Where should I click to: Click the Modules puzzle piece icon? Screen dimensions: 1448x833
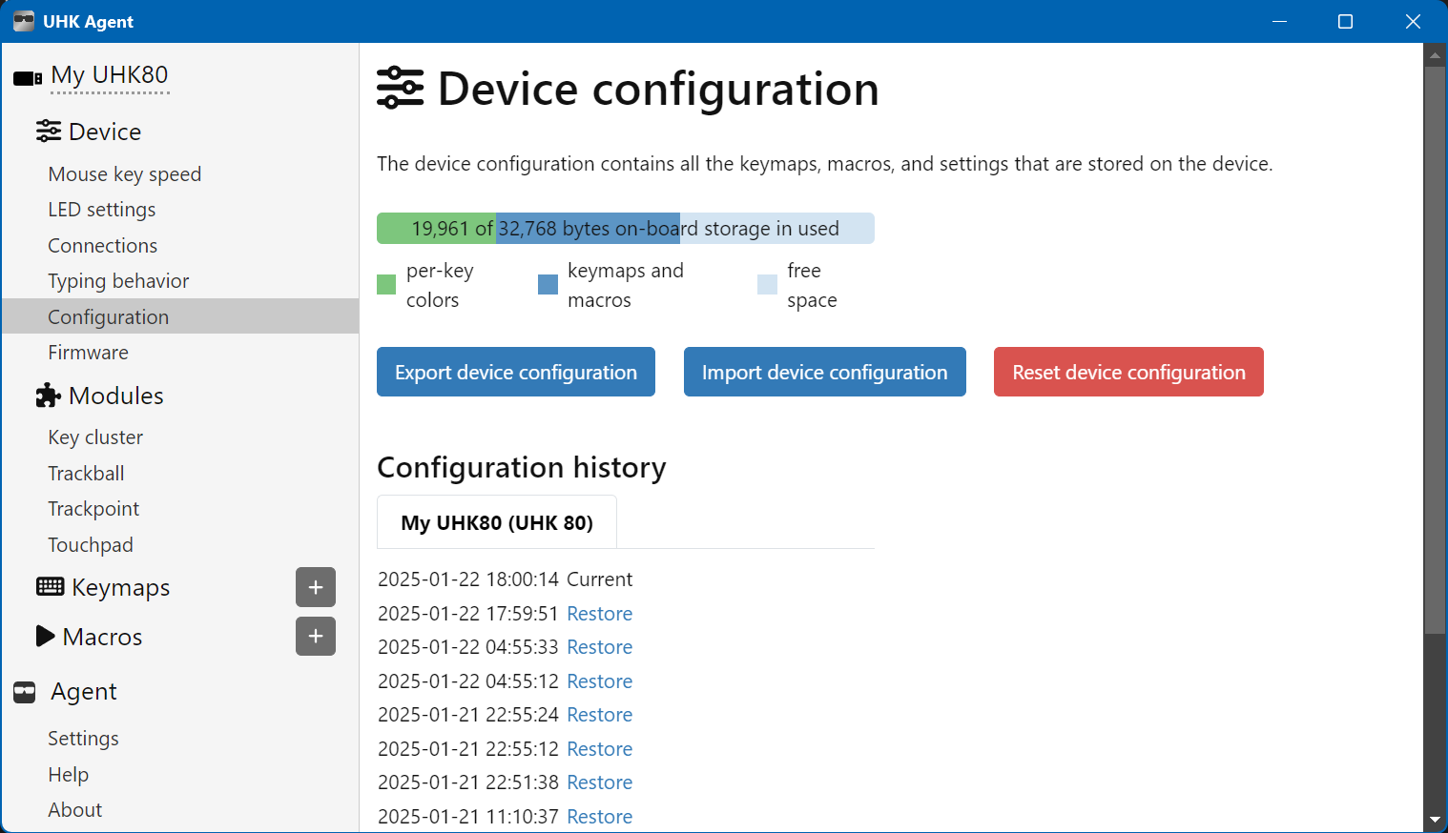[x=48, y=396]
